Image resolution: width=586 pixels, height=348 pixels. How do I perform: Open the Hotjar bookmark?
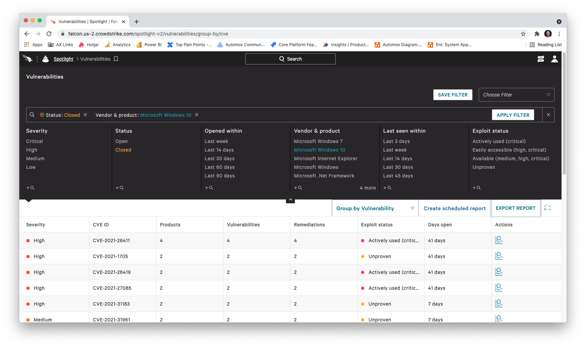point(89,45)
